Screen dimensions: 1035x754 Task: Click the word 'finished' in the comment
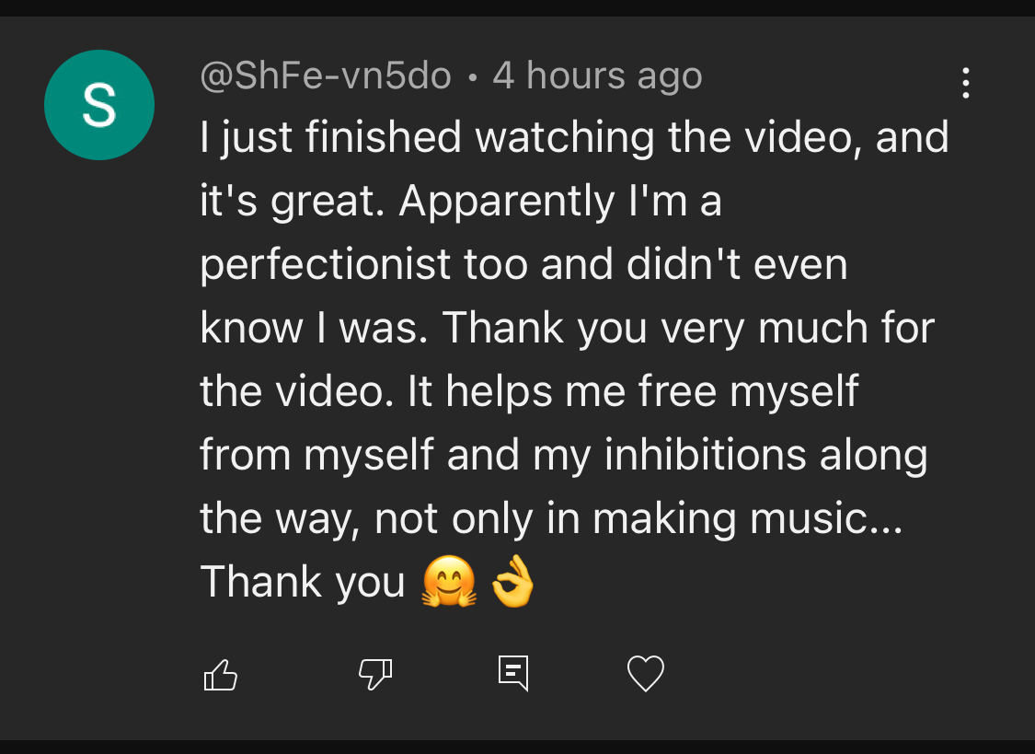[x=383, y=138]
